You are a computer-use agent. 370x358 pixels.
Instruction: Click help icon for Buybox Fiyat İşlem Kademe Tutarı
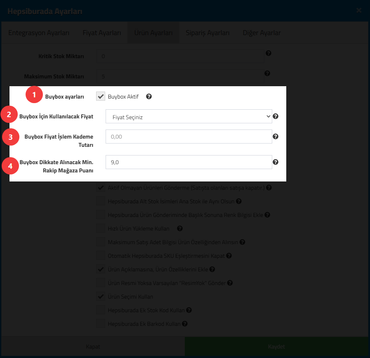276,137
